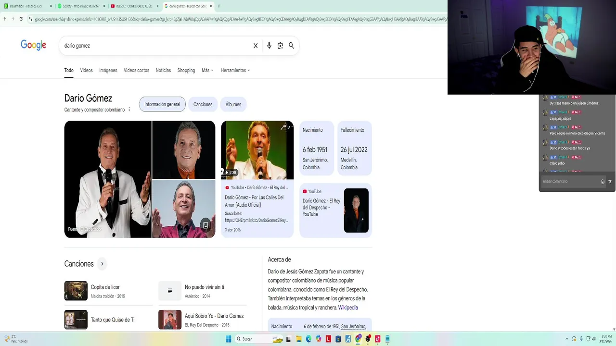Select the Noticias results tab
The height and width of the screenshot is (346, 616).
click(x=163, y=70)
